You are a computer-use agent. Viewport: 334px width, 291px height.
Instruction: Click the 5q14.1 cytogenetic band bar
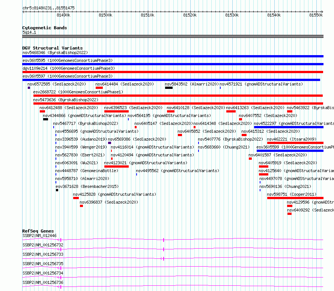click(x=173, y=36)
